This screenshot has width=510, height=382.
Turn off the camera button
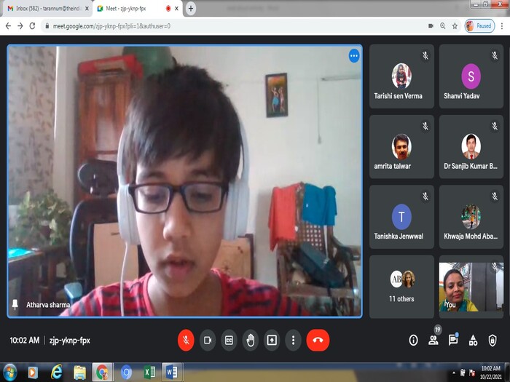point(208,340)
